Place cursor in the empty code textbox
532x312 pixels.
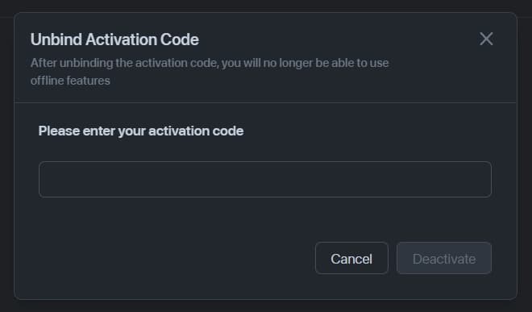265,179
